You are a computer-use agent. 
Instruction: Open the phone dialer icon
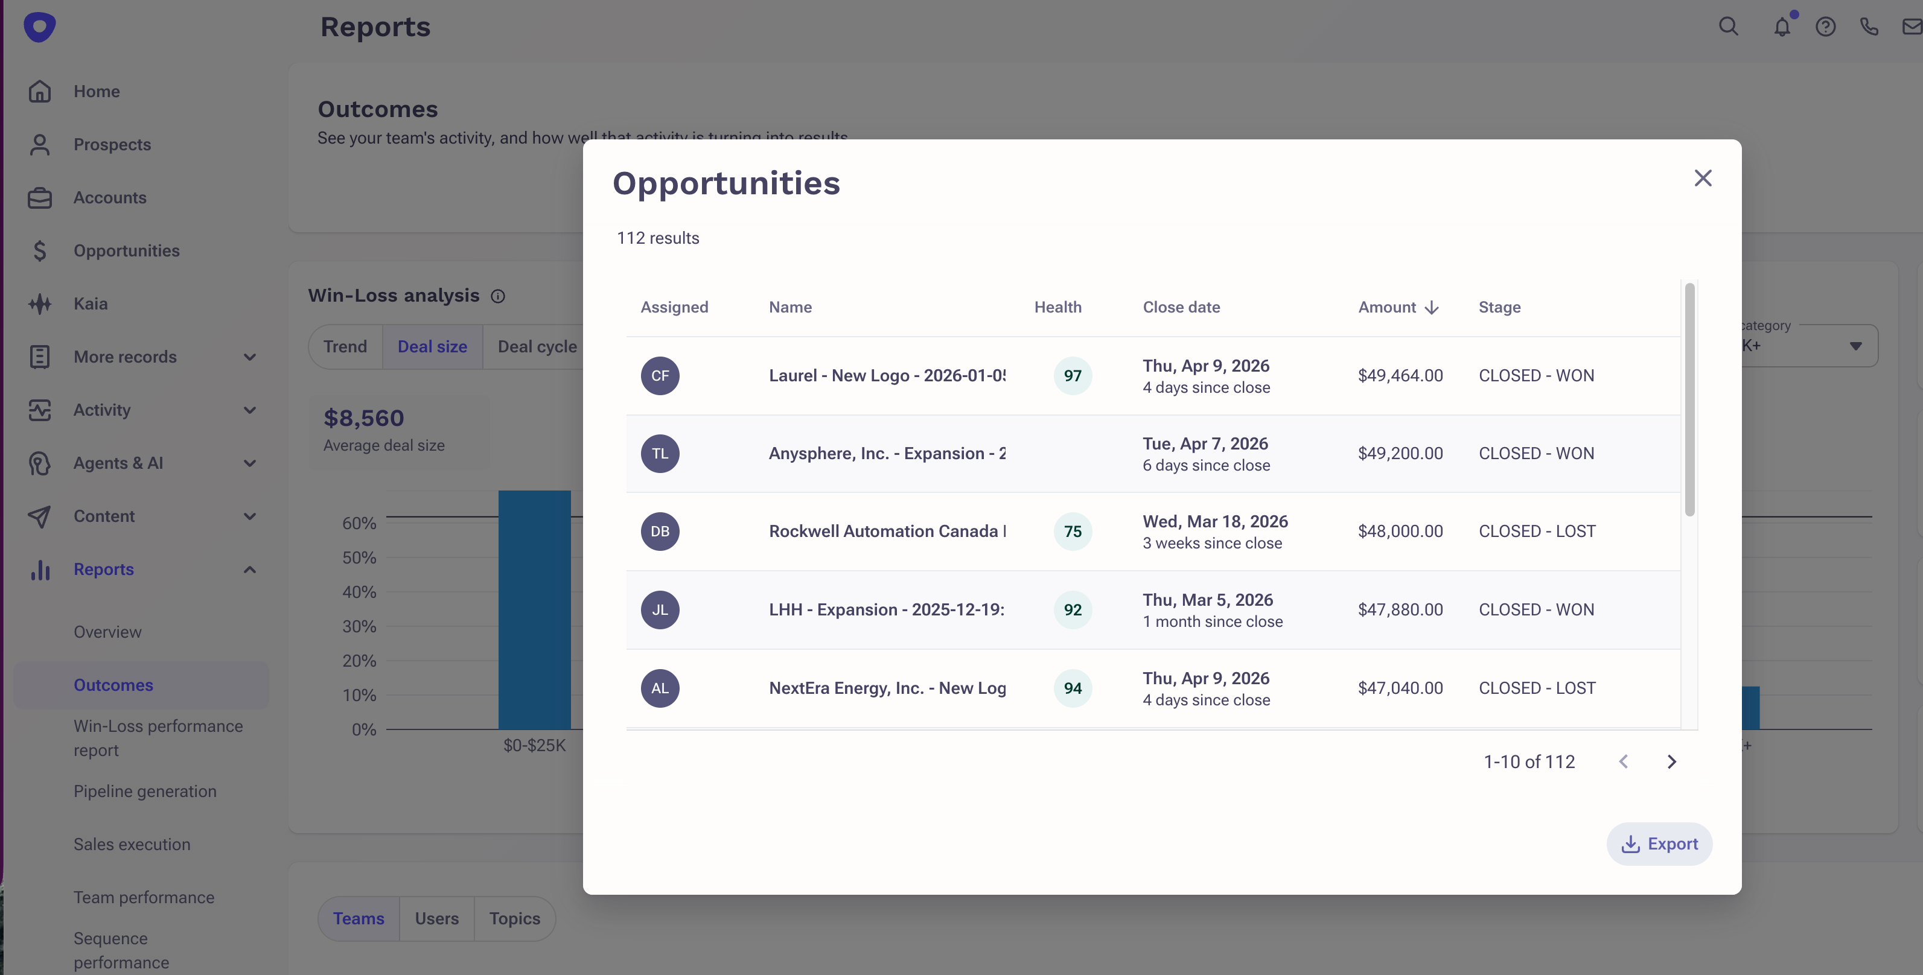pos(1869,27)
